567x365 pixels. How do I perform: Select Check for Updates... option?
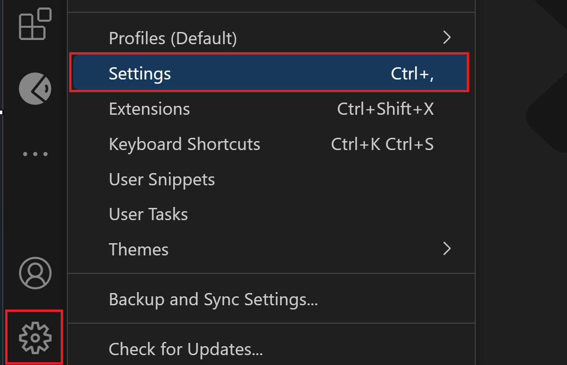point(185,349)
